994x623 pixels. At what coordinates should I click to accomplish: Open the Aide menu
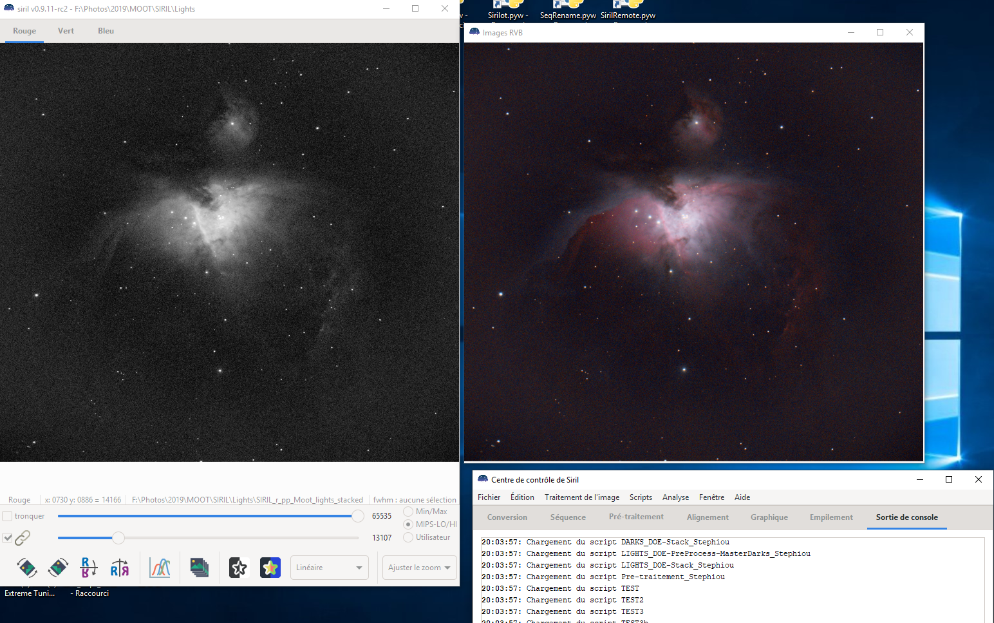coord(742,497)
